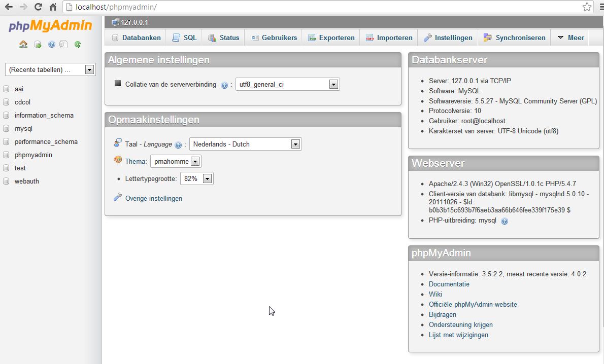Screen dimensions: 604x364
Task: Visit the Officiële phpMyAdmin-website link
Action: pyautogui.click(x=473, y=304)
